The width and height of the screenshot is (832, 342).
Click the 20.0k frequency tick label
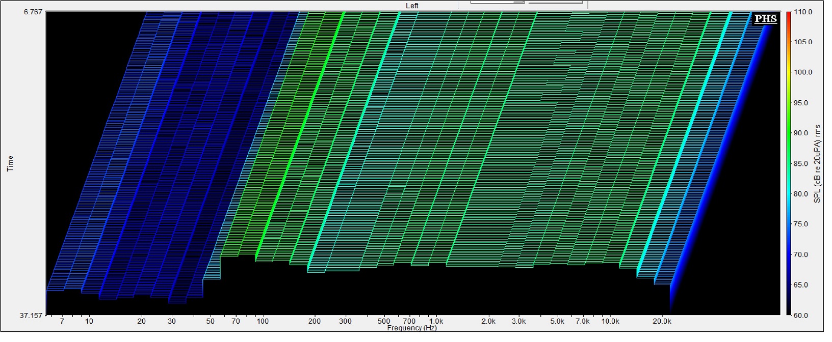click(x=662, y=322)
